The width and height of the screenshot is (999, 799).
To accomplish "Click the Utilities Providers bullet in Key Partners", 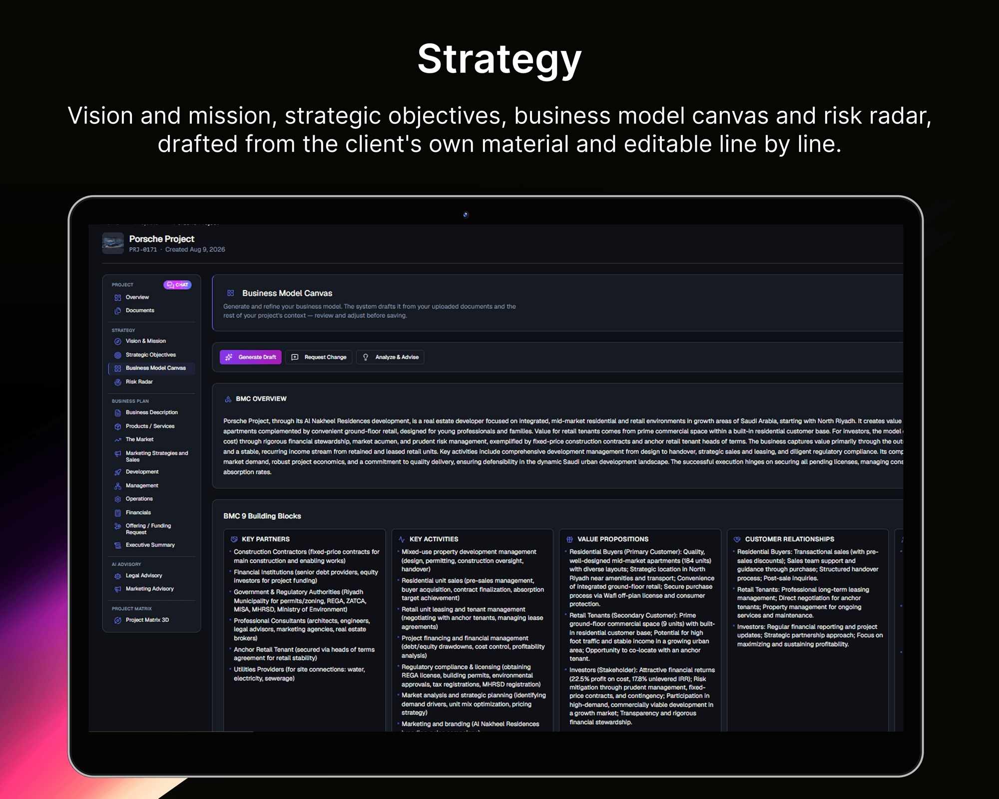I will (299, 674).
